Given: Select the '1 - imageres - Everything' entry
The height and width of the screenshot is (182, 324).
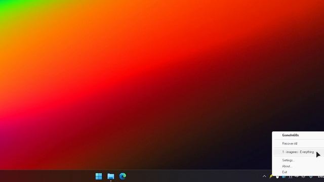Looking at the screenshot, I should tap(299, 152).
